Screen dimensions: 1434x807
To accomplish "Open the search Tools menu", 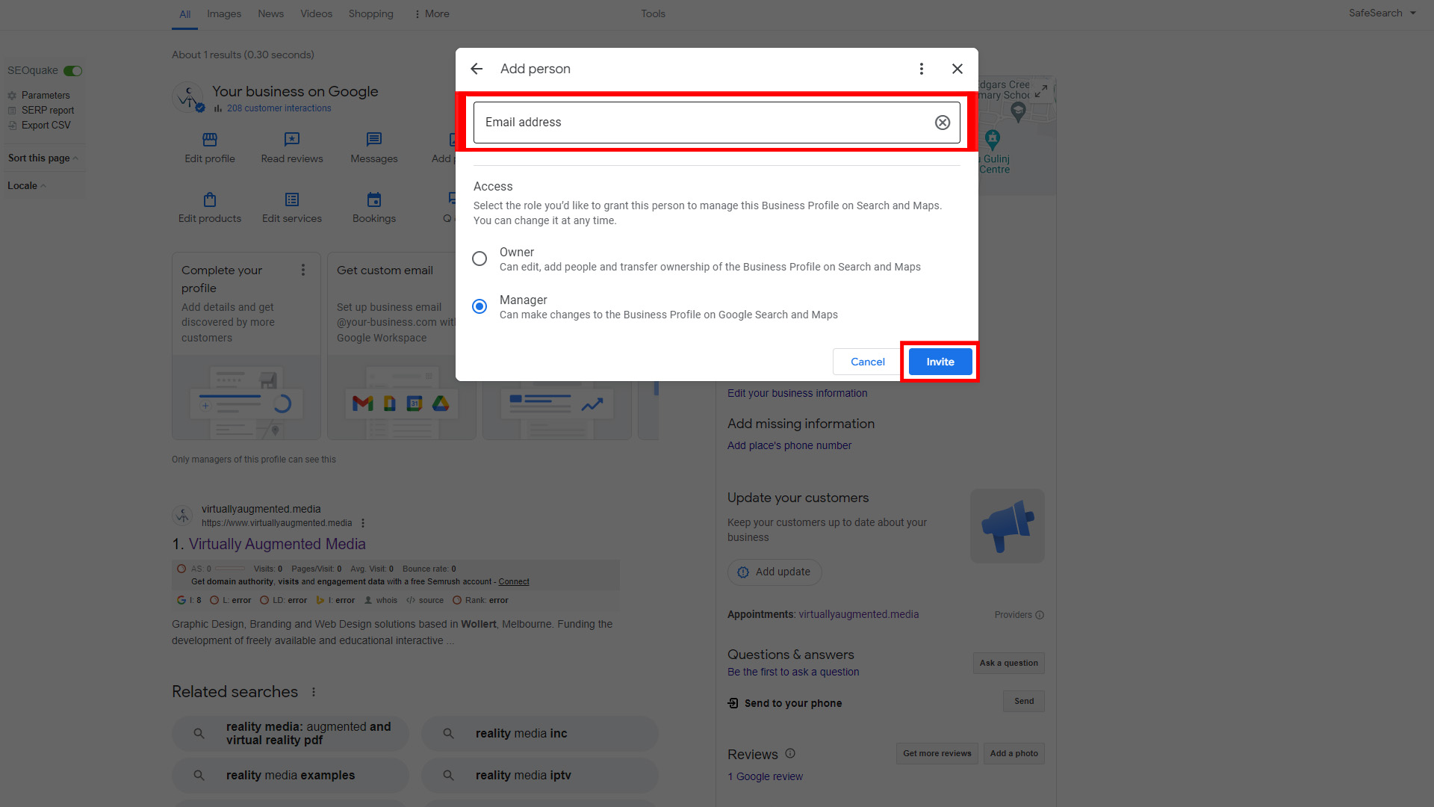I will coord(653,13).
